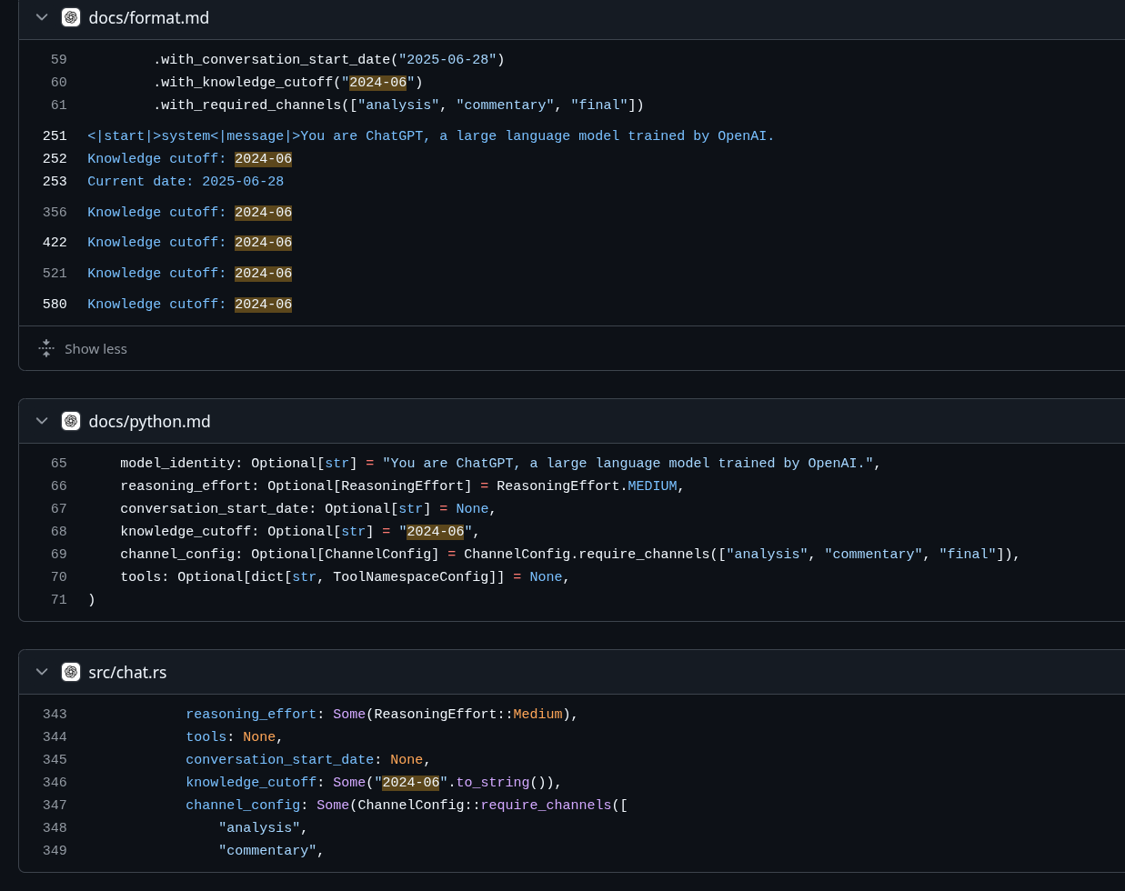Click highlighted 2024-06 in with_knowledge_cutoff line

click(377, 82)
